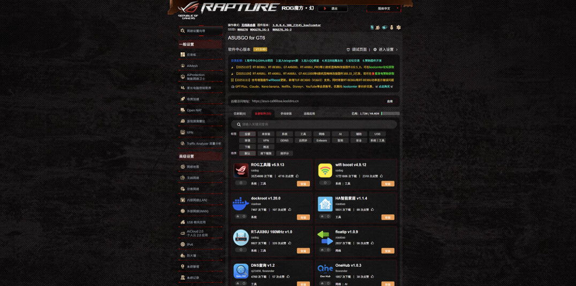Expand 进入设置 with the chevron

[x=397, y=50]
